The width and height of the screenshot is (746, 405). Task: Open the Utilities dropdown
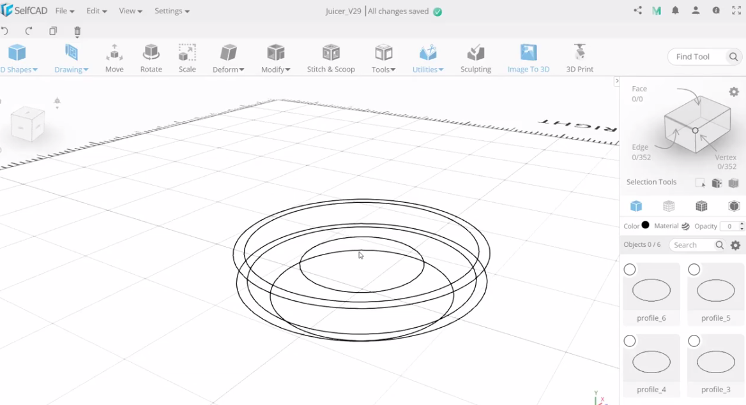(428, 59)
